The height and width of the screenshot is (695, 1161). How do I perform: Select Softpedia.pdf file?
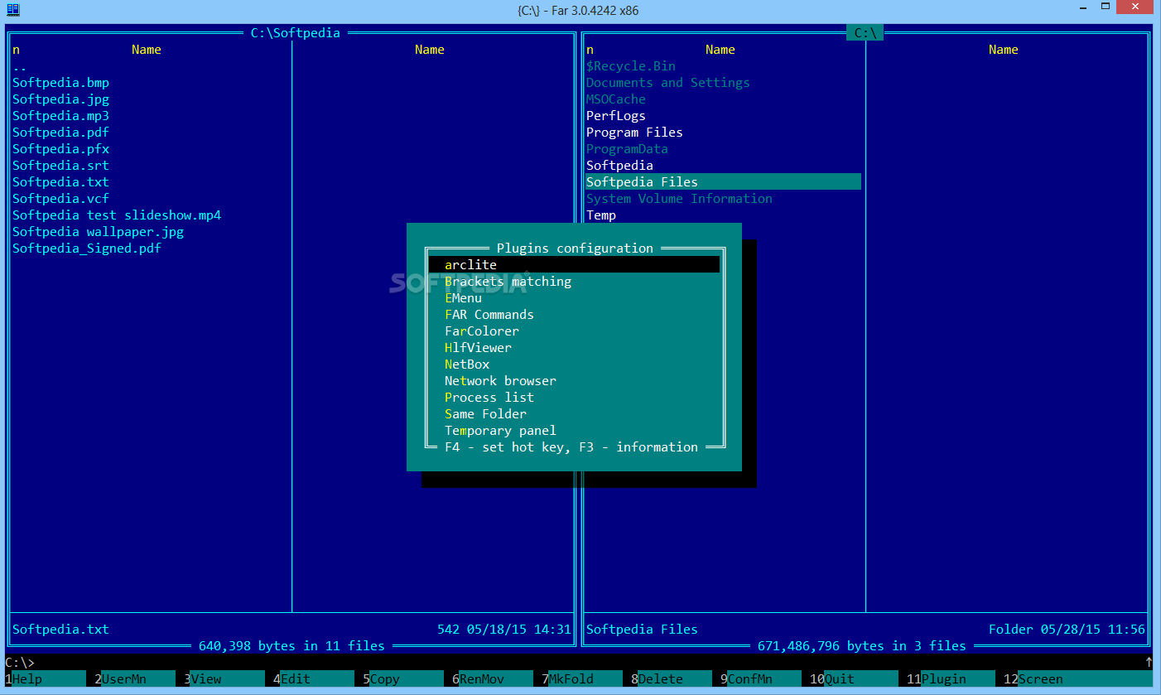pos(60,132)
